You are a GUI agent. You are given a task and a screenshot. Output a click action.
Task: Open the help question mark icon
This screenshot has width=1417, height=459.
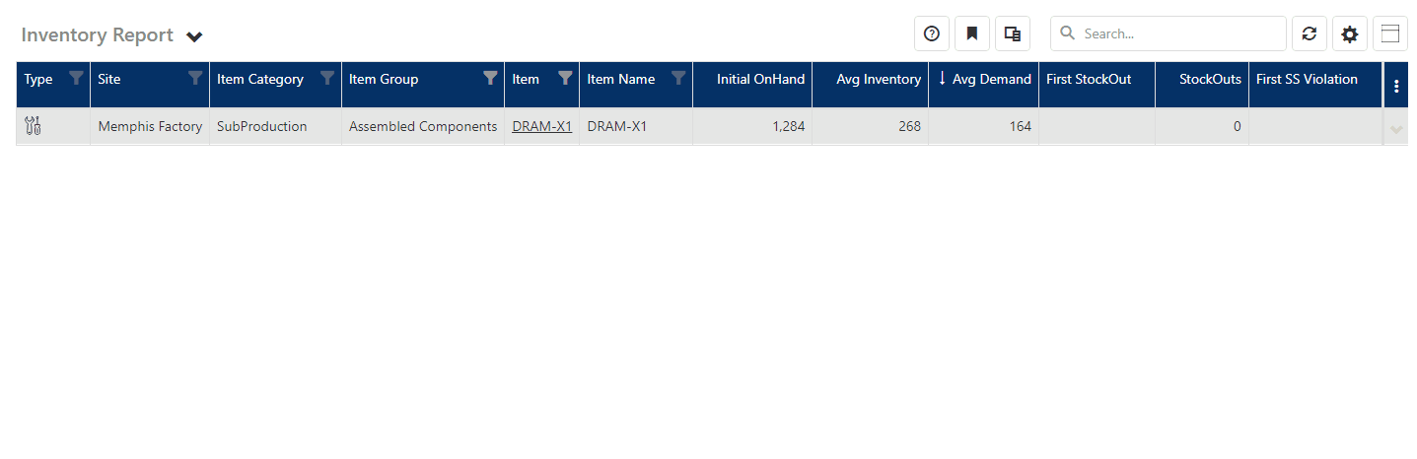point(932,33)
